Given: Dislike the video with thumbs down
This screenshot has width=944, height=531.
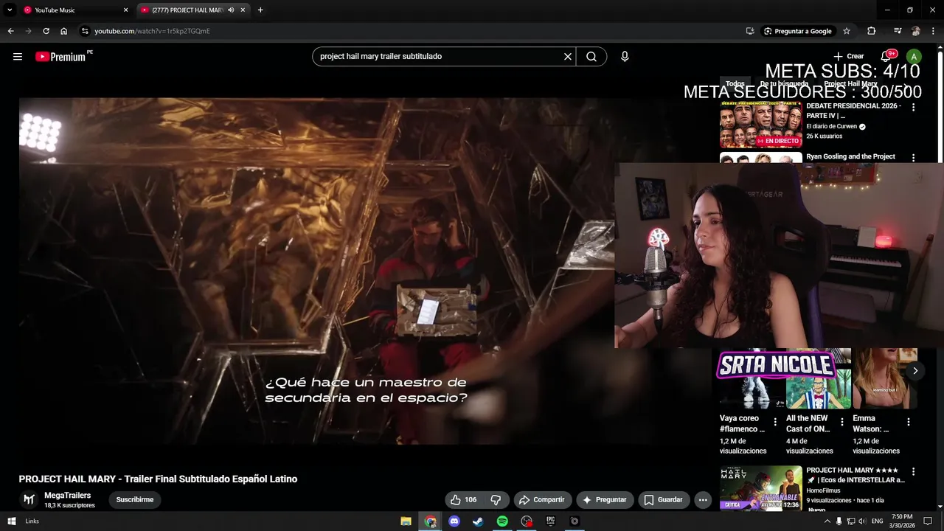Looking at the screenshot, I should click(x=496, y=500).
